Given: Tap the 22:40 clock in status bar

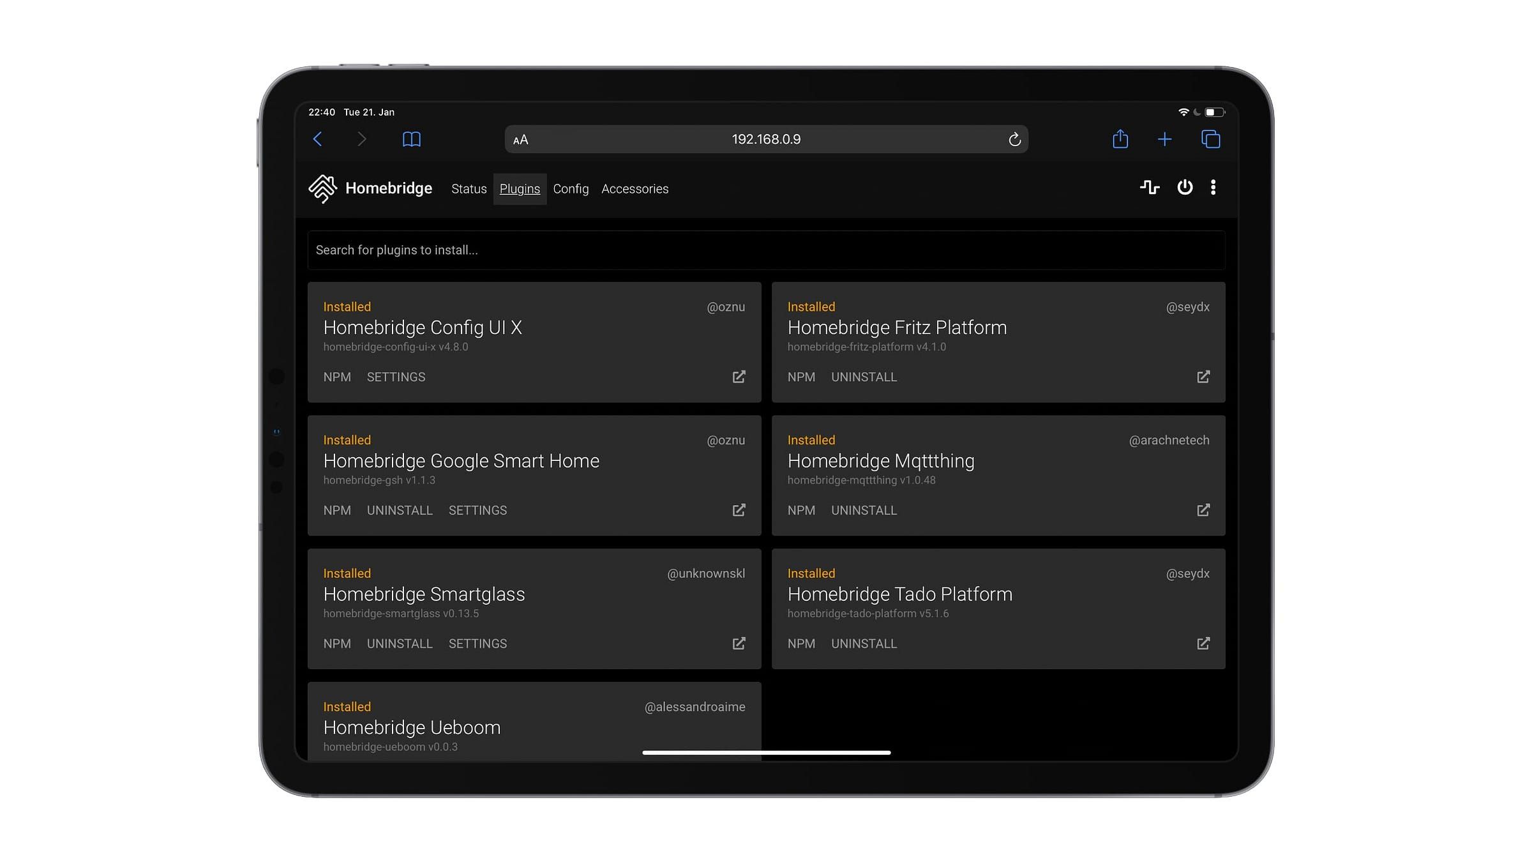Looking at the screenshot, I should 322,112.
